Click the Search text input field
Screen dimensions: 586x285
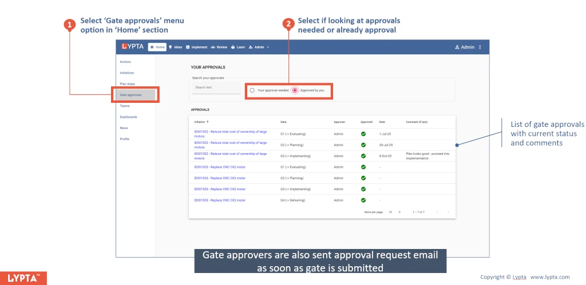coord(216,87)
